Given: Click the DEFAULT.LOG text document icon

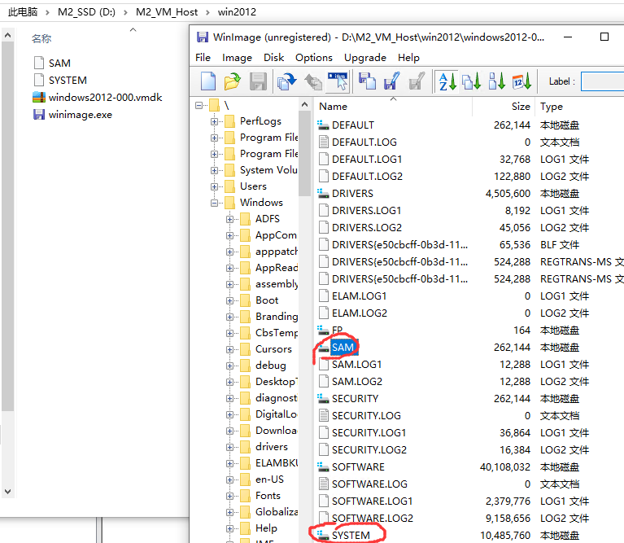Looking at the screenshot, I should click(x=324, y=142).
